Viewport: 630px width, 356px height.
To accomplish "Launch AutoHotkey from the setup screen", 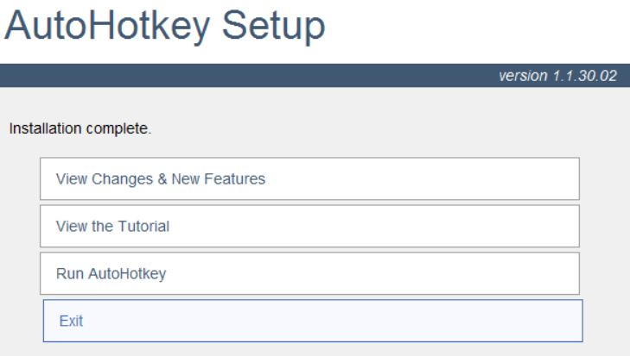I will click(x=309, y=274).
